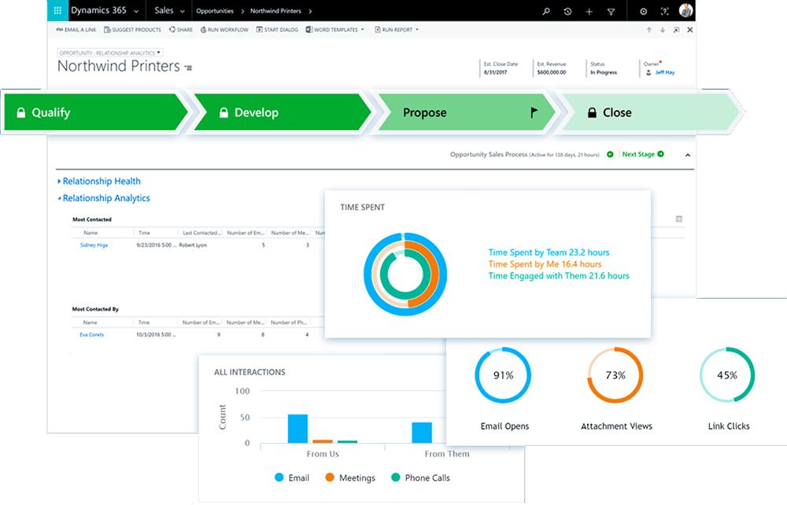Click Start Dialog command
This screenshot has height=505, width=787.
click(x=277, y=30)
